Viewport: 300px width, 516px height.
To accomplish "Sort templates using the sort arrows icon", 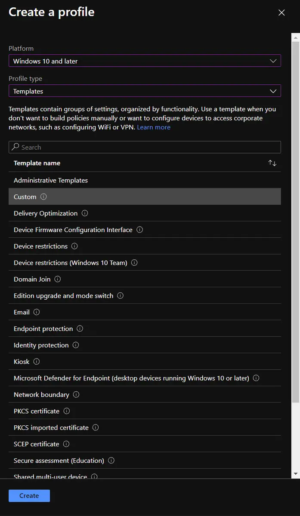I will click(x=272, y=163).
